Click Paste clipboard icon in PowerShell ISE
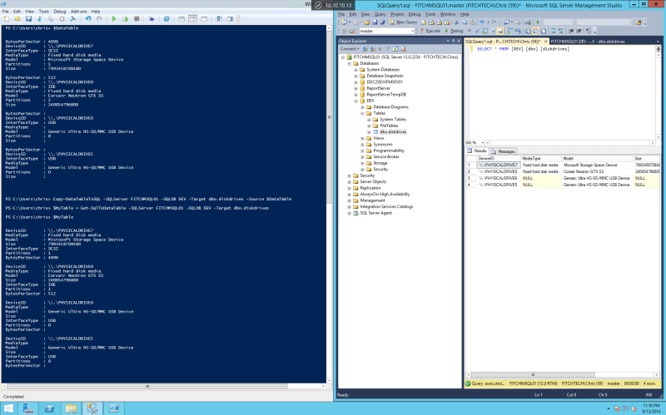666x415 pixels. click(62, 19)
